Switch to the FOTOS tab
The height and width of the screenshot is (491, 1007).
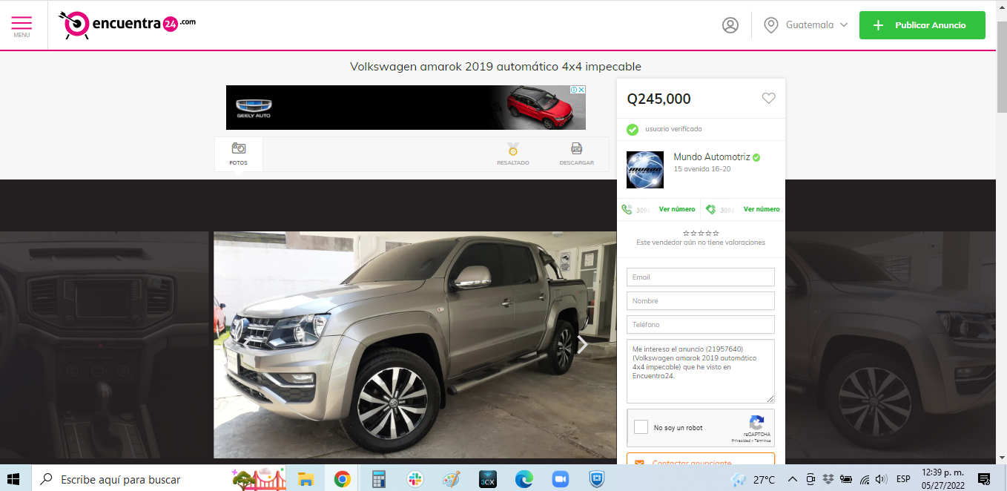(x=238, y=154)
